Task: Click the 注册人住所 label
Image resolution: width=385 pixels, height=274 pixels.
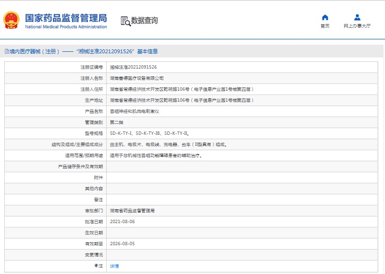Action: (92, 89)
